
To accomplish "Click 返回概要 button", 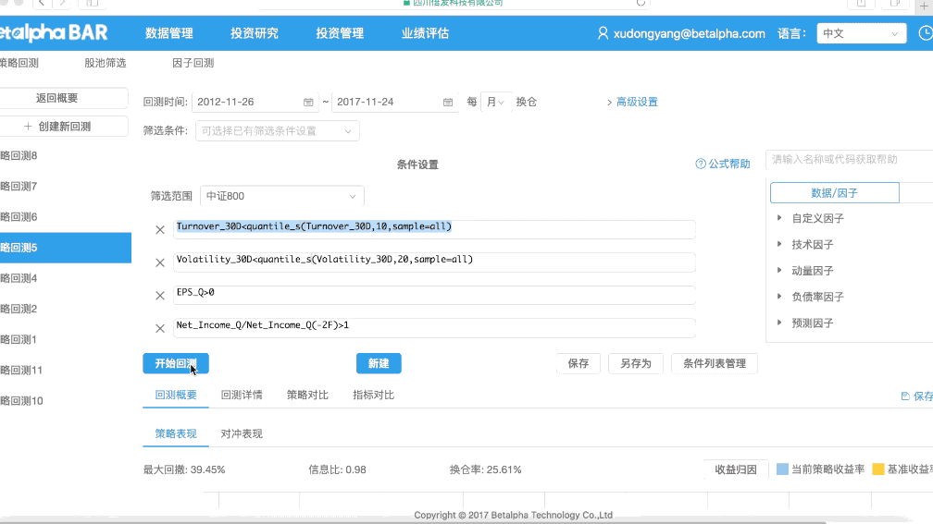I will pyautogui.click(x=62, y=98).
